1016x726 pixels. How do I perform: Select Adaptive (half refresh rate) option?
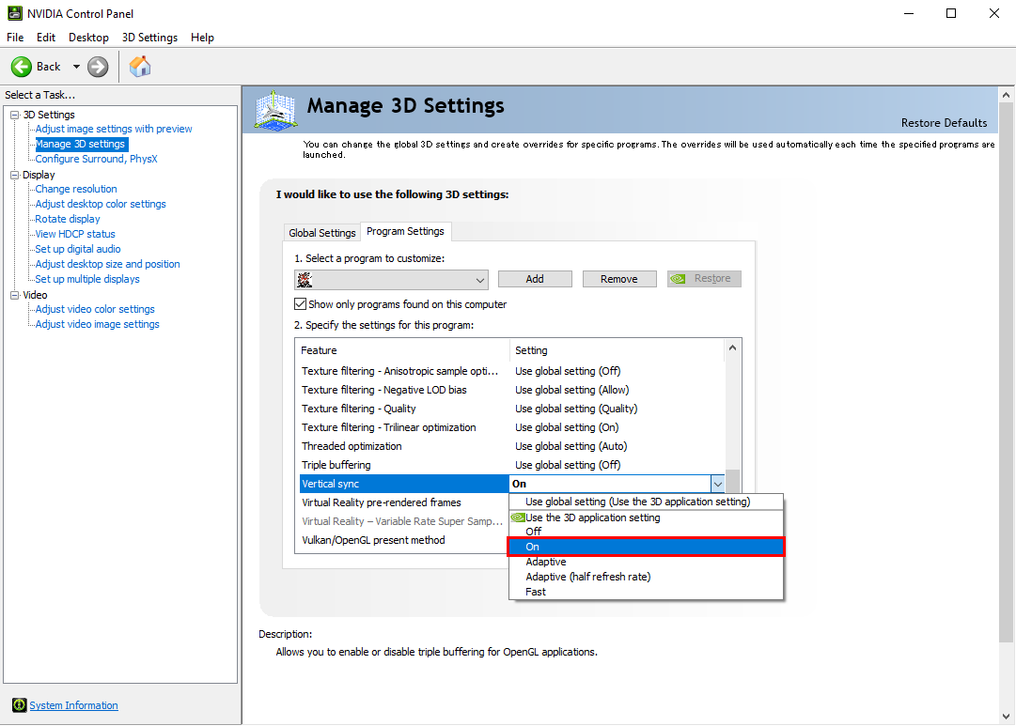click(x=646, y=577)
